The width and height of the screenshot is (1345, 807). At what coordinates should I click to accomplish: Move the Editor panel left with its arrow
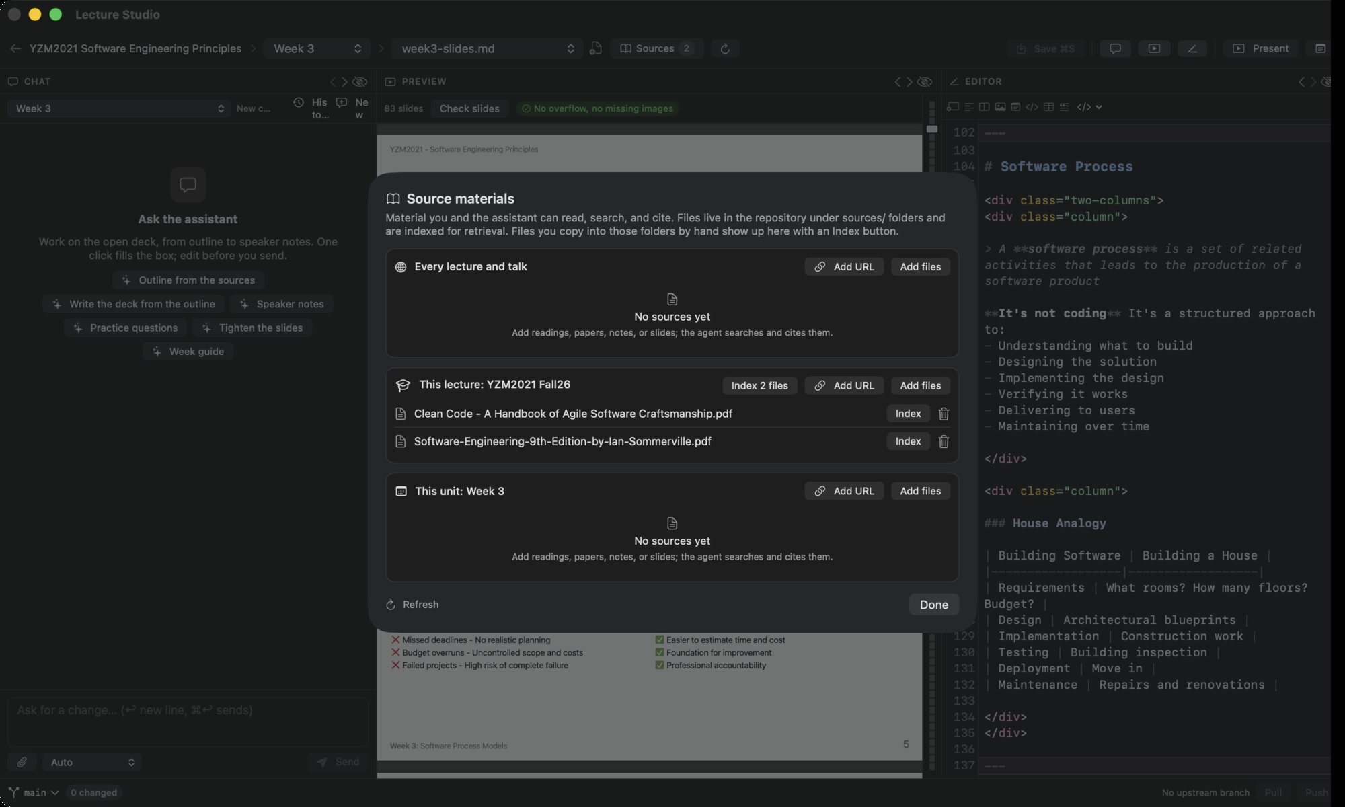(1301, 81)
